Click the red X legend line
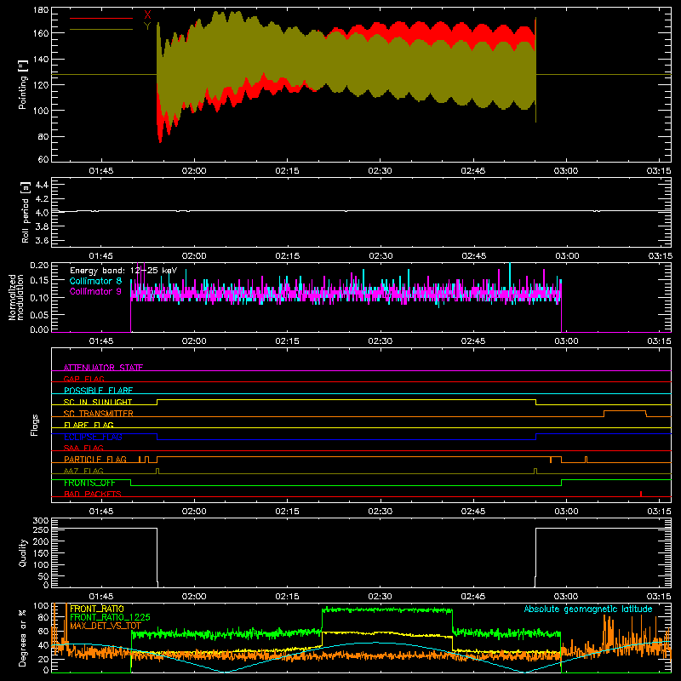The width and height of the screenshot is (681, 681). (101, 18)
